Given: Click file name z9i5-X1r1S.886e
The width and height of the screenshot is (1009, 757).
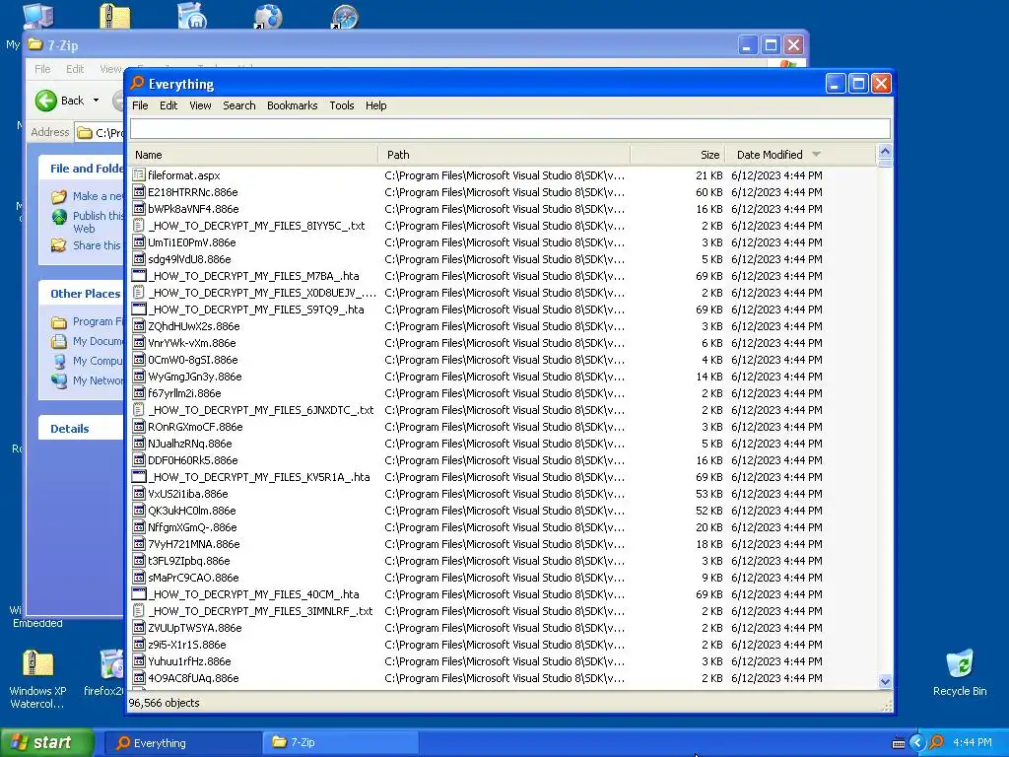Looking at the screenshot, I should pos(186,645).
